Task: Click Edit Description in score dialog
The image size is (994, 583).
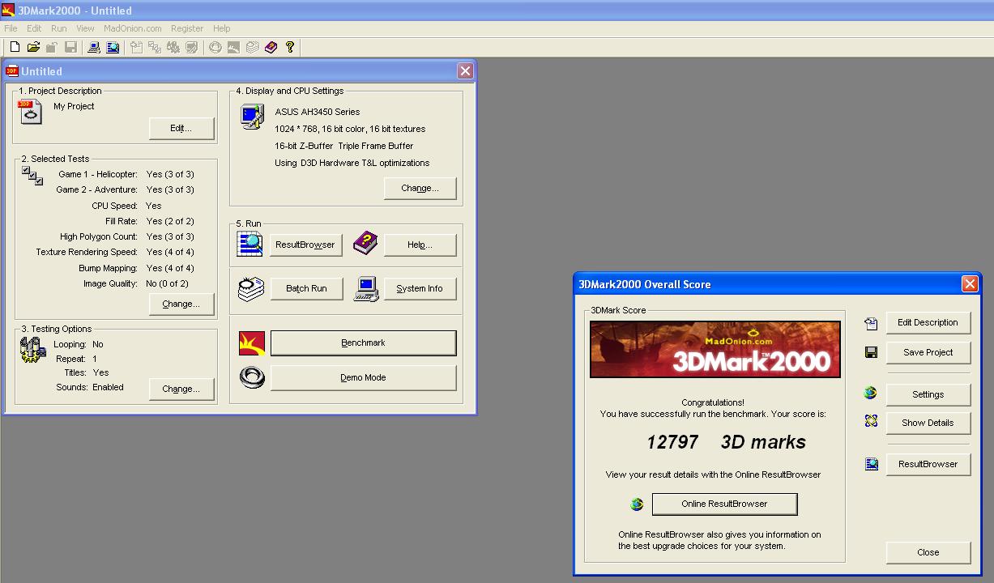Action: [928, 322]
